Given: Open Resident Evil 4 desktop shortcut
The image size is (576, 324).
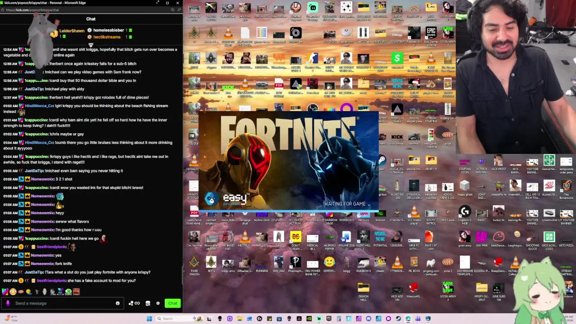Looking at the screenshot, I should [414, 37].
